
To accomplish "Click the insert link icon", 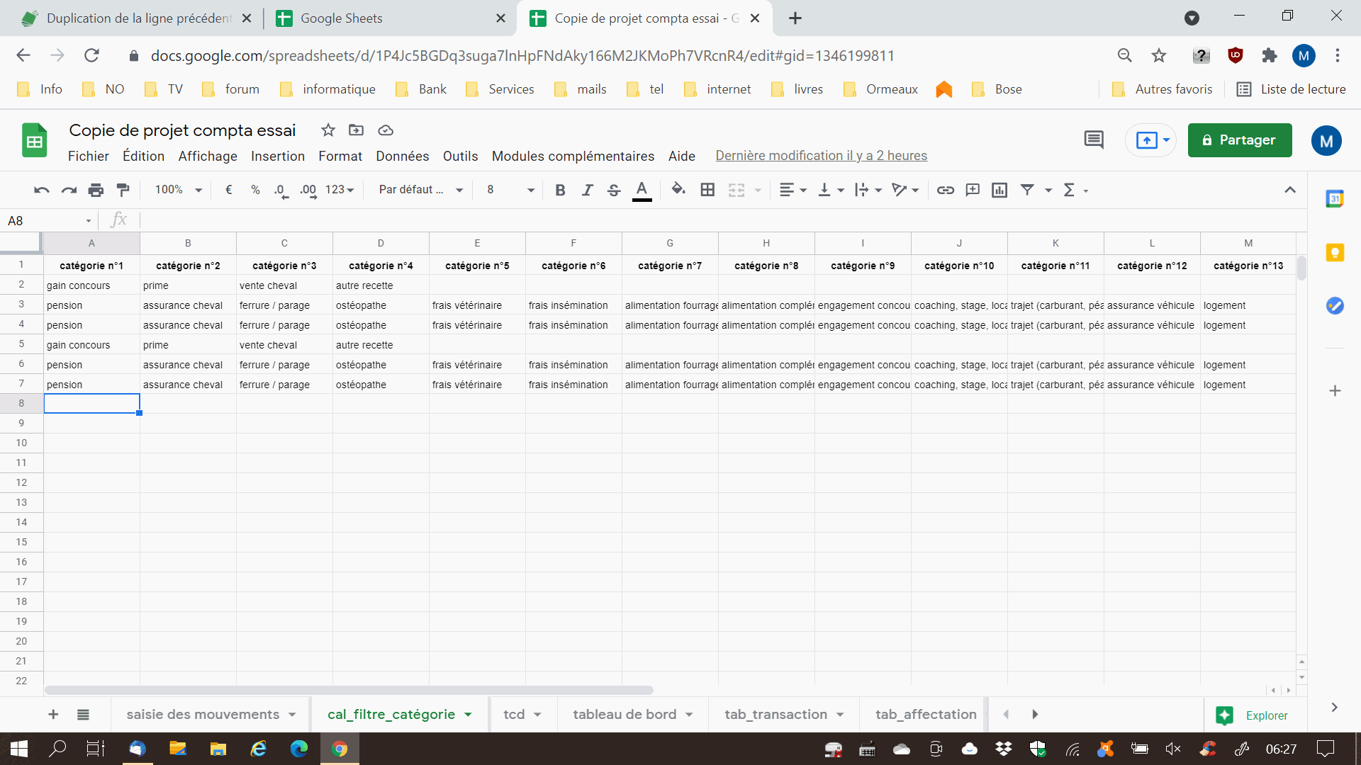I will coord(945,190).
